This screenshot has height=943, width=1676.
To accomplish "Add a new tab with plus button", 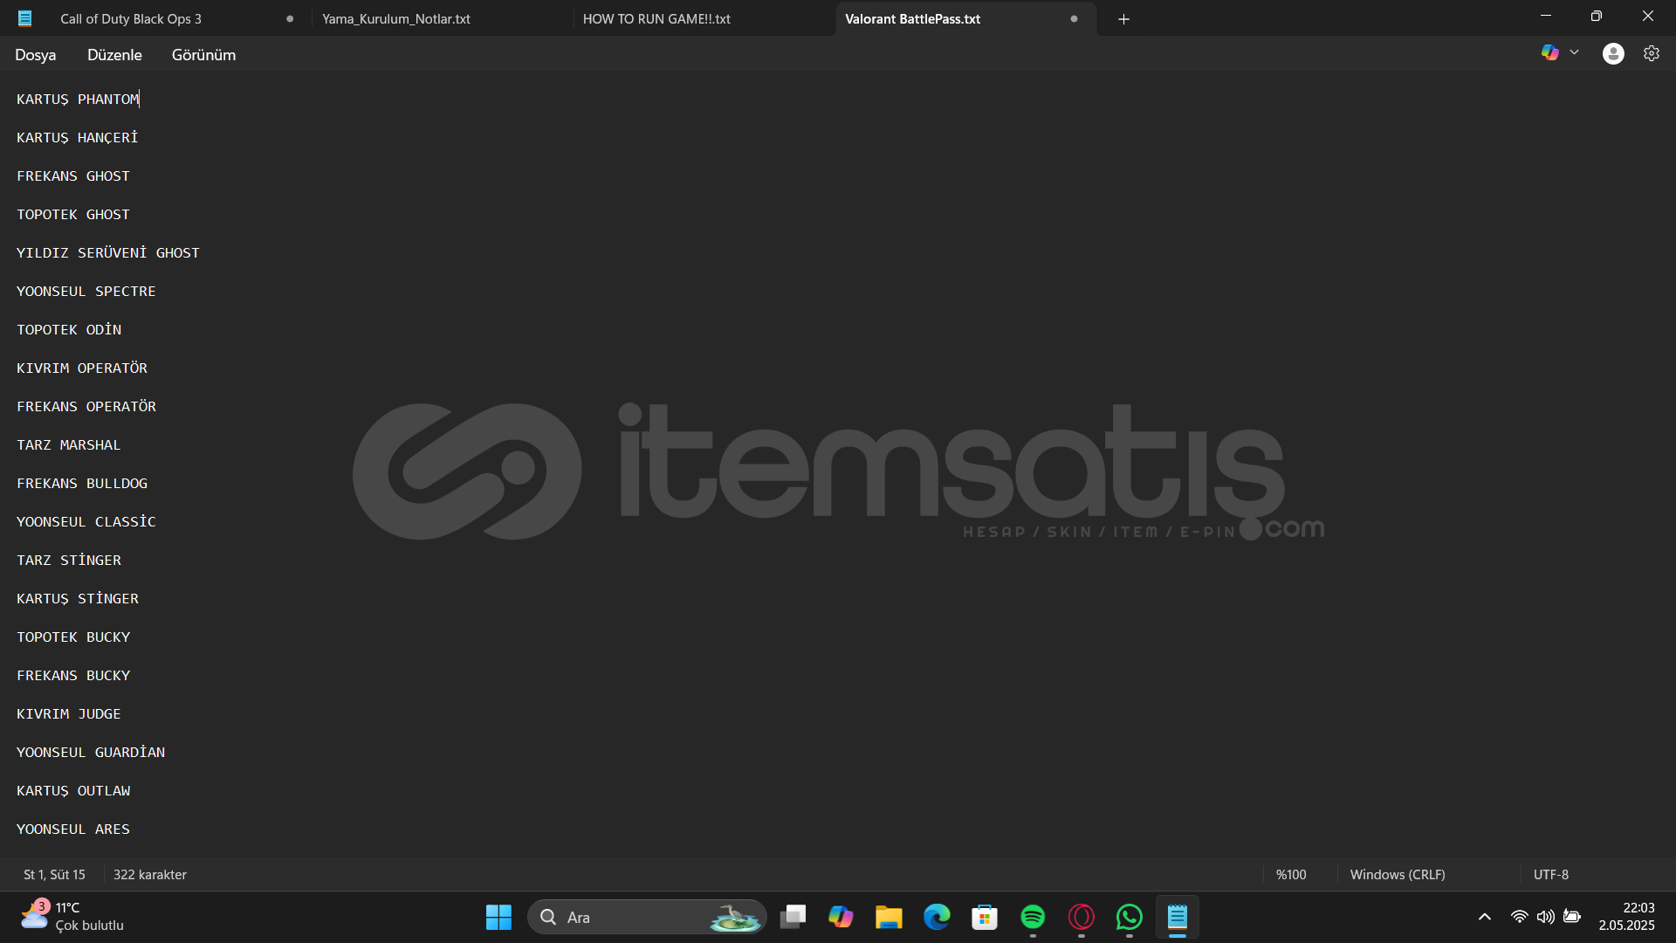I will click(1123, 19).
